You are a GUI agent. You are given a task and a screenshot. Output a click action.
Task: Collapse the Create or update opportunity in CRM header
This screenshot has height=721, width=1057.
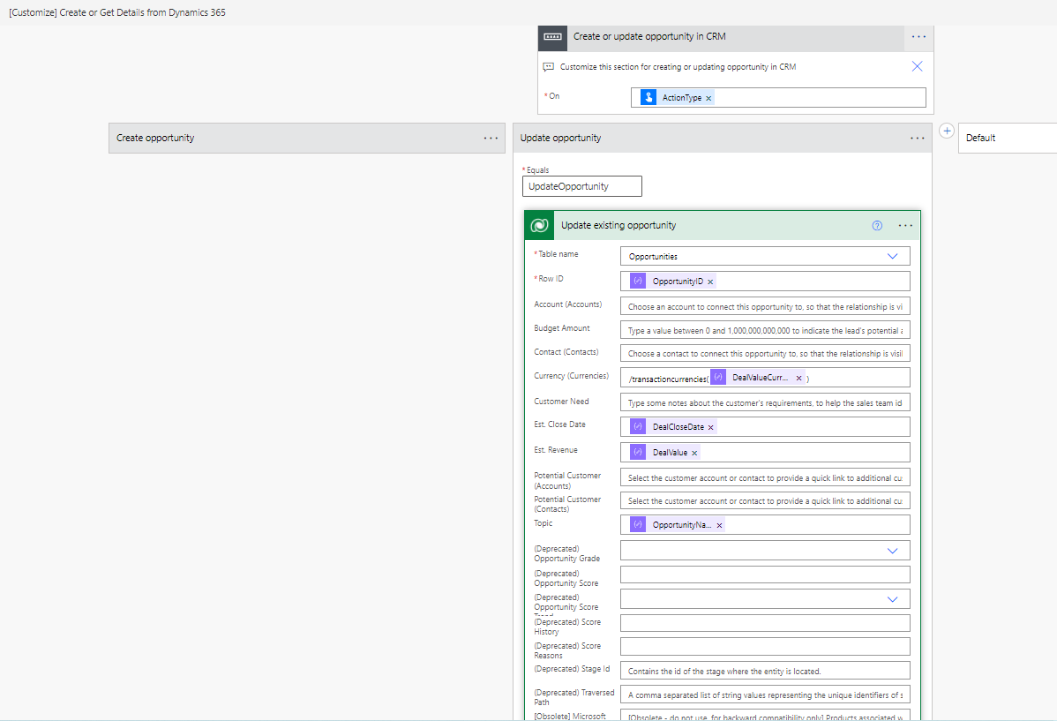click(x=736, y=37)
